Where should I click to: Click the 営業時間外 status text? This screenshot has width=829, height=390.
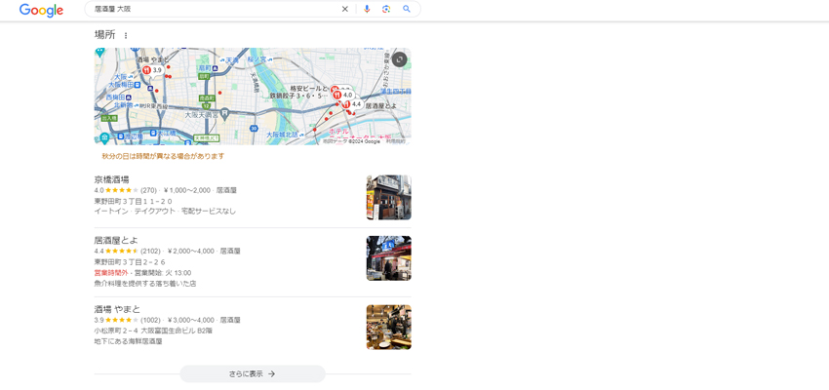point(111,273)
